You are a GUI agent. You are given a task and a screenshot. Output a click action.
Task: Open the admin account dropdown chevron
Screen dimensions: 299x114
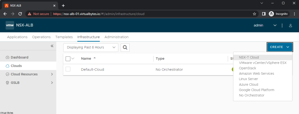tap(275, 25)
